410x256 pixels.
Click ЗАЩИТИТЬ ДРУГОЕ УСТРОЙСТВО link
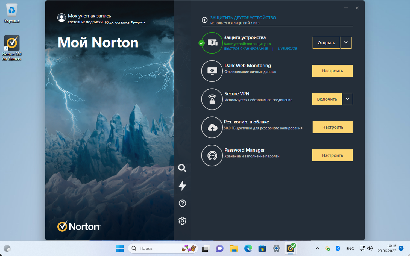coord(243,18)
